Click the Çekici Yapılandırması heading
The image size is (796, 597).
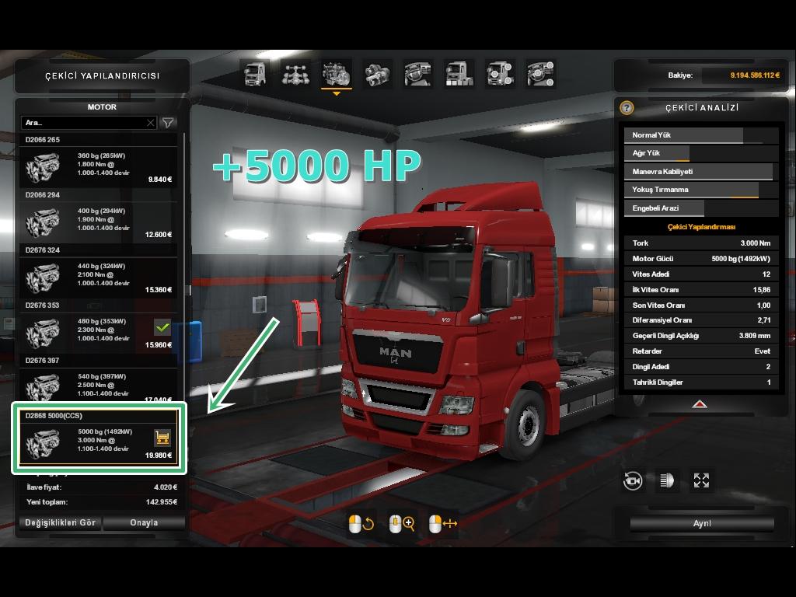(701, 227)
